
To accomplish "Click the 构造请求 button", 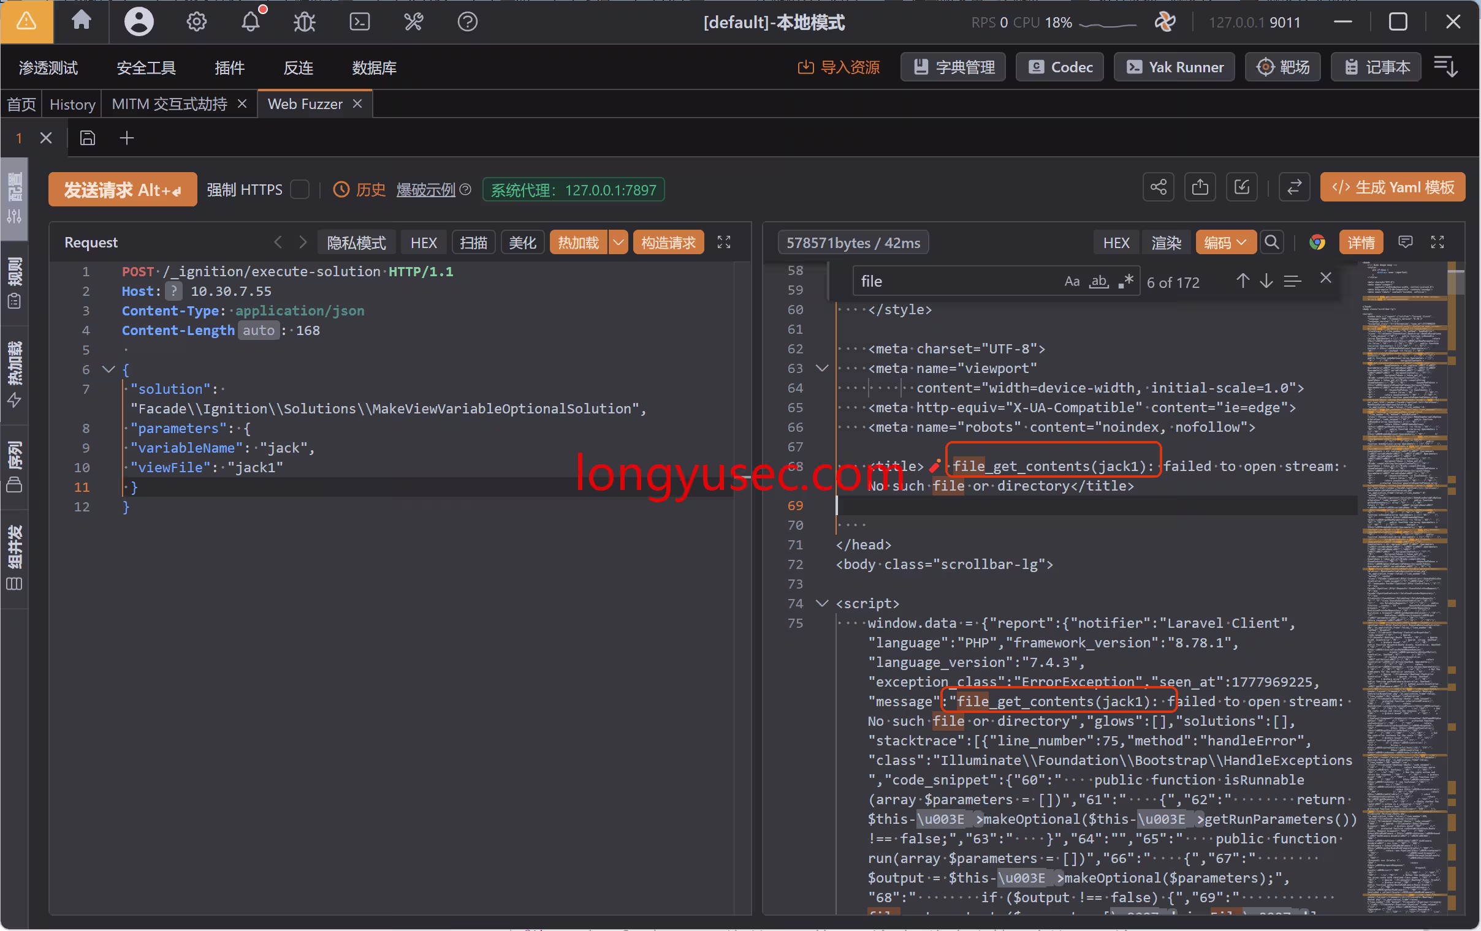I will pos(668,242).
